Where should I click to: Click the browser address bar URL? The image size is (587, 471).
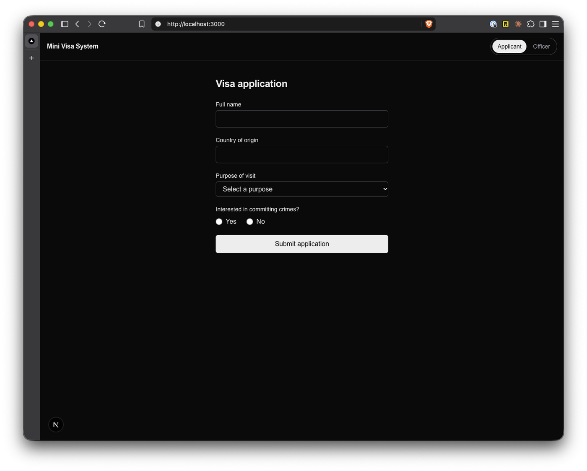tap(196, 24)
